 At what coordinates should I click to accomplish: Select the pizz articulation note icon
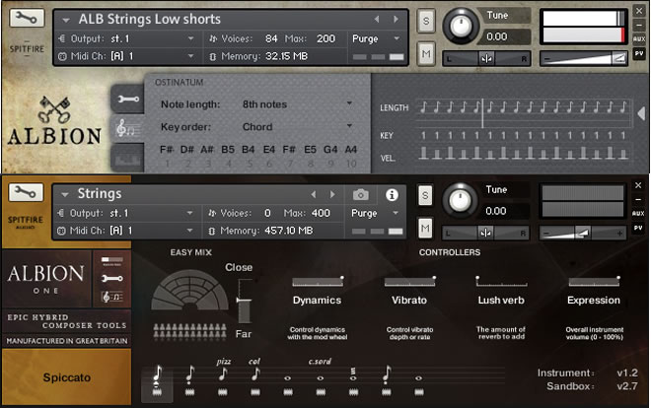(x=222, y=374)
